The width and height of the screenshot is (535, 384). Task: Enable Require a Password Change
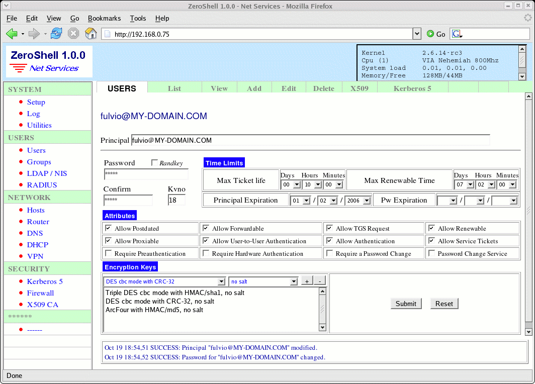click(x=329, y=253)
